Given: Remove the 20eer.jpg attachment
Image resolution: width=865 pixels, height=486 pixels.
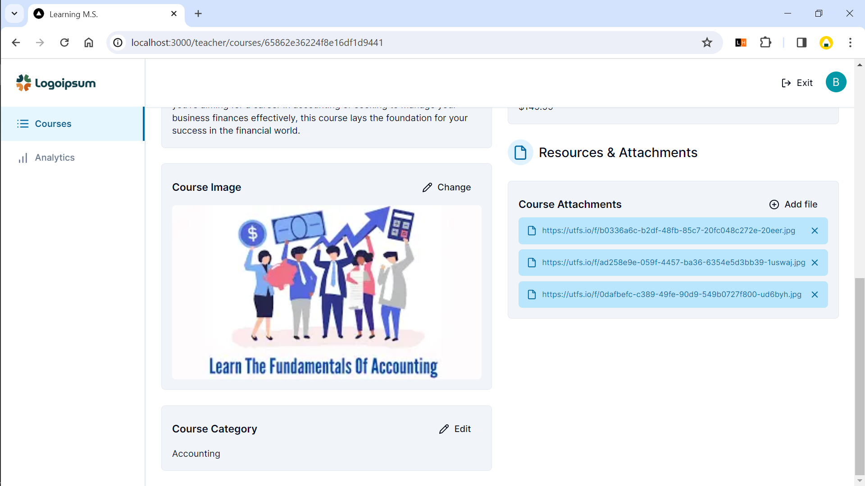Looking at the screenshot, I should click(x=815, y=231).
